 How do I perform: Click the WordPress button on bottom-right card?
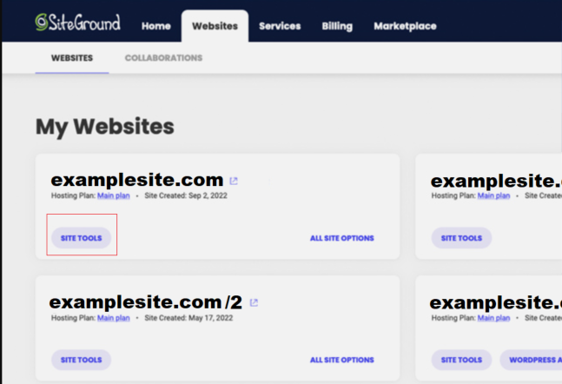531,360
